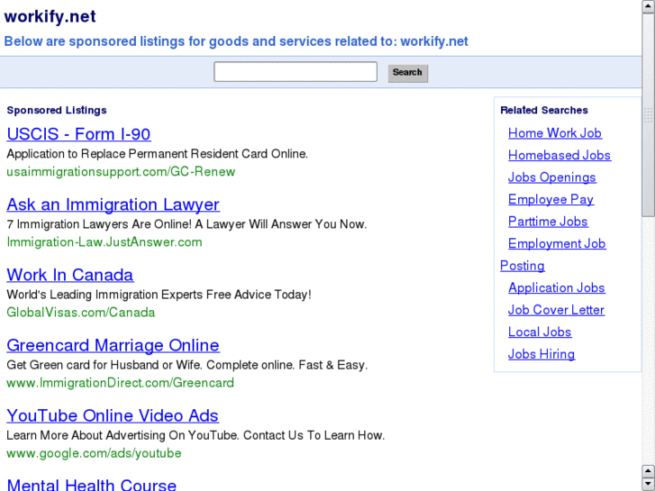
Task: Click usaimmigrationsupport.com/GC-Renew URL text
Action: [121, 172]
